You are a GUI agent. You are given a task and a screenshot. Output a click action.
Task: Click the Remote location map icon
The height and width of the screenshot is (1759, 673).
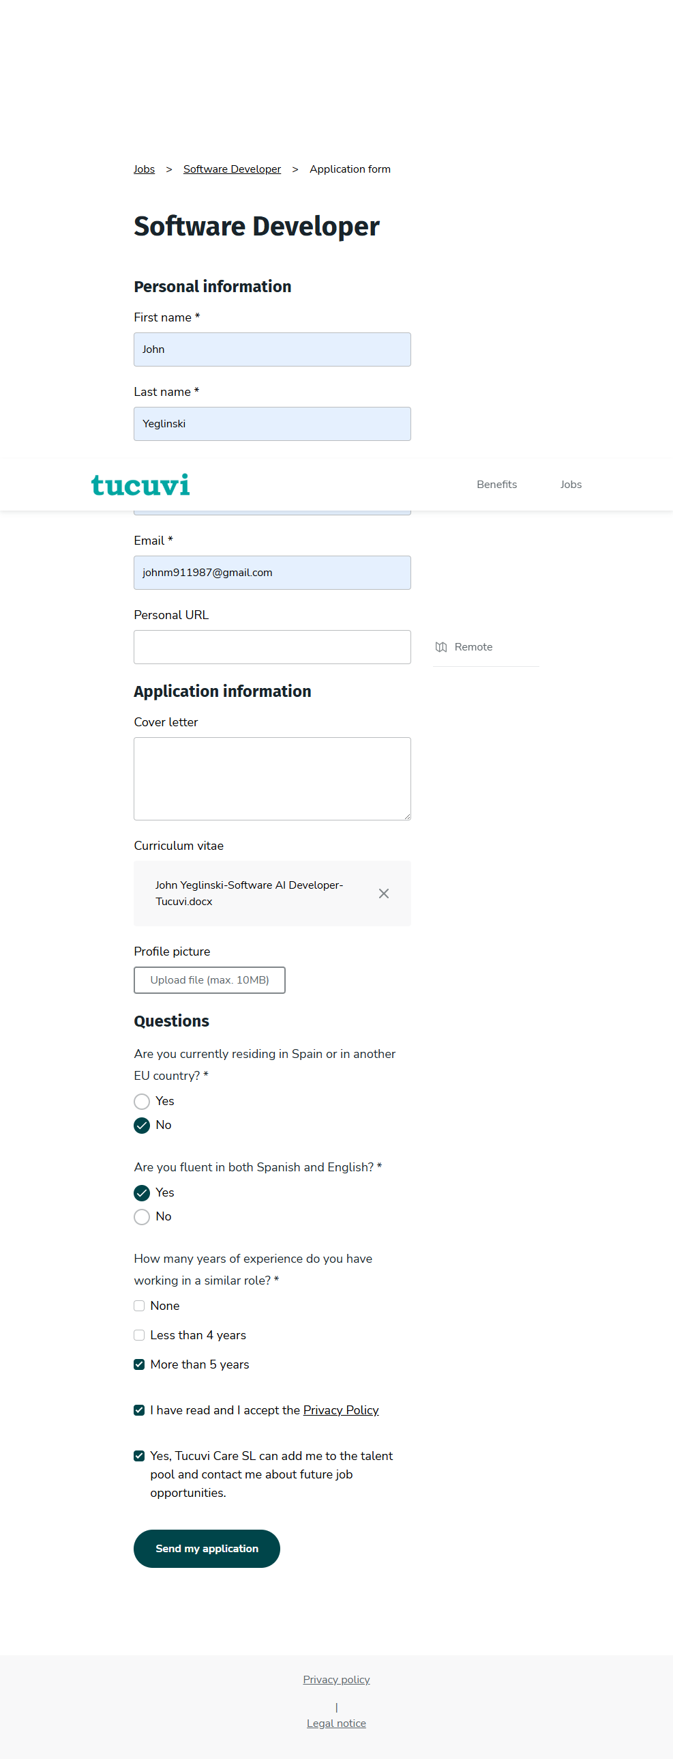click(441, 646)
